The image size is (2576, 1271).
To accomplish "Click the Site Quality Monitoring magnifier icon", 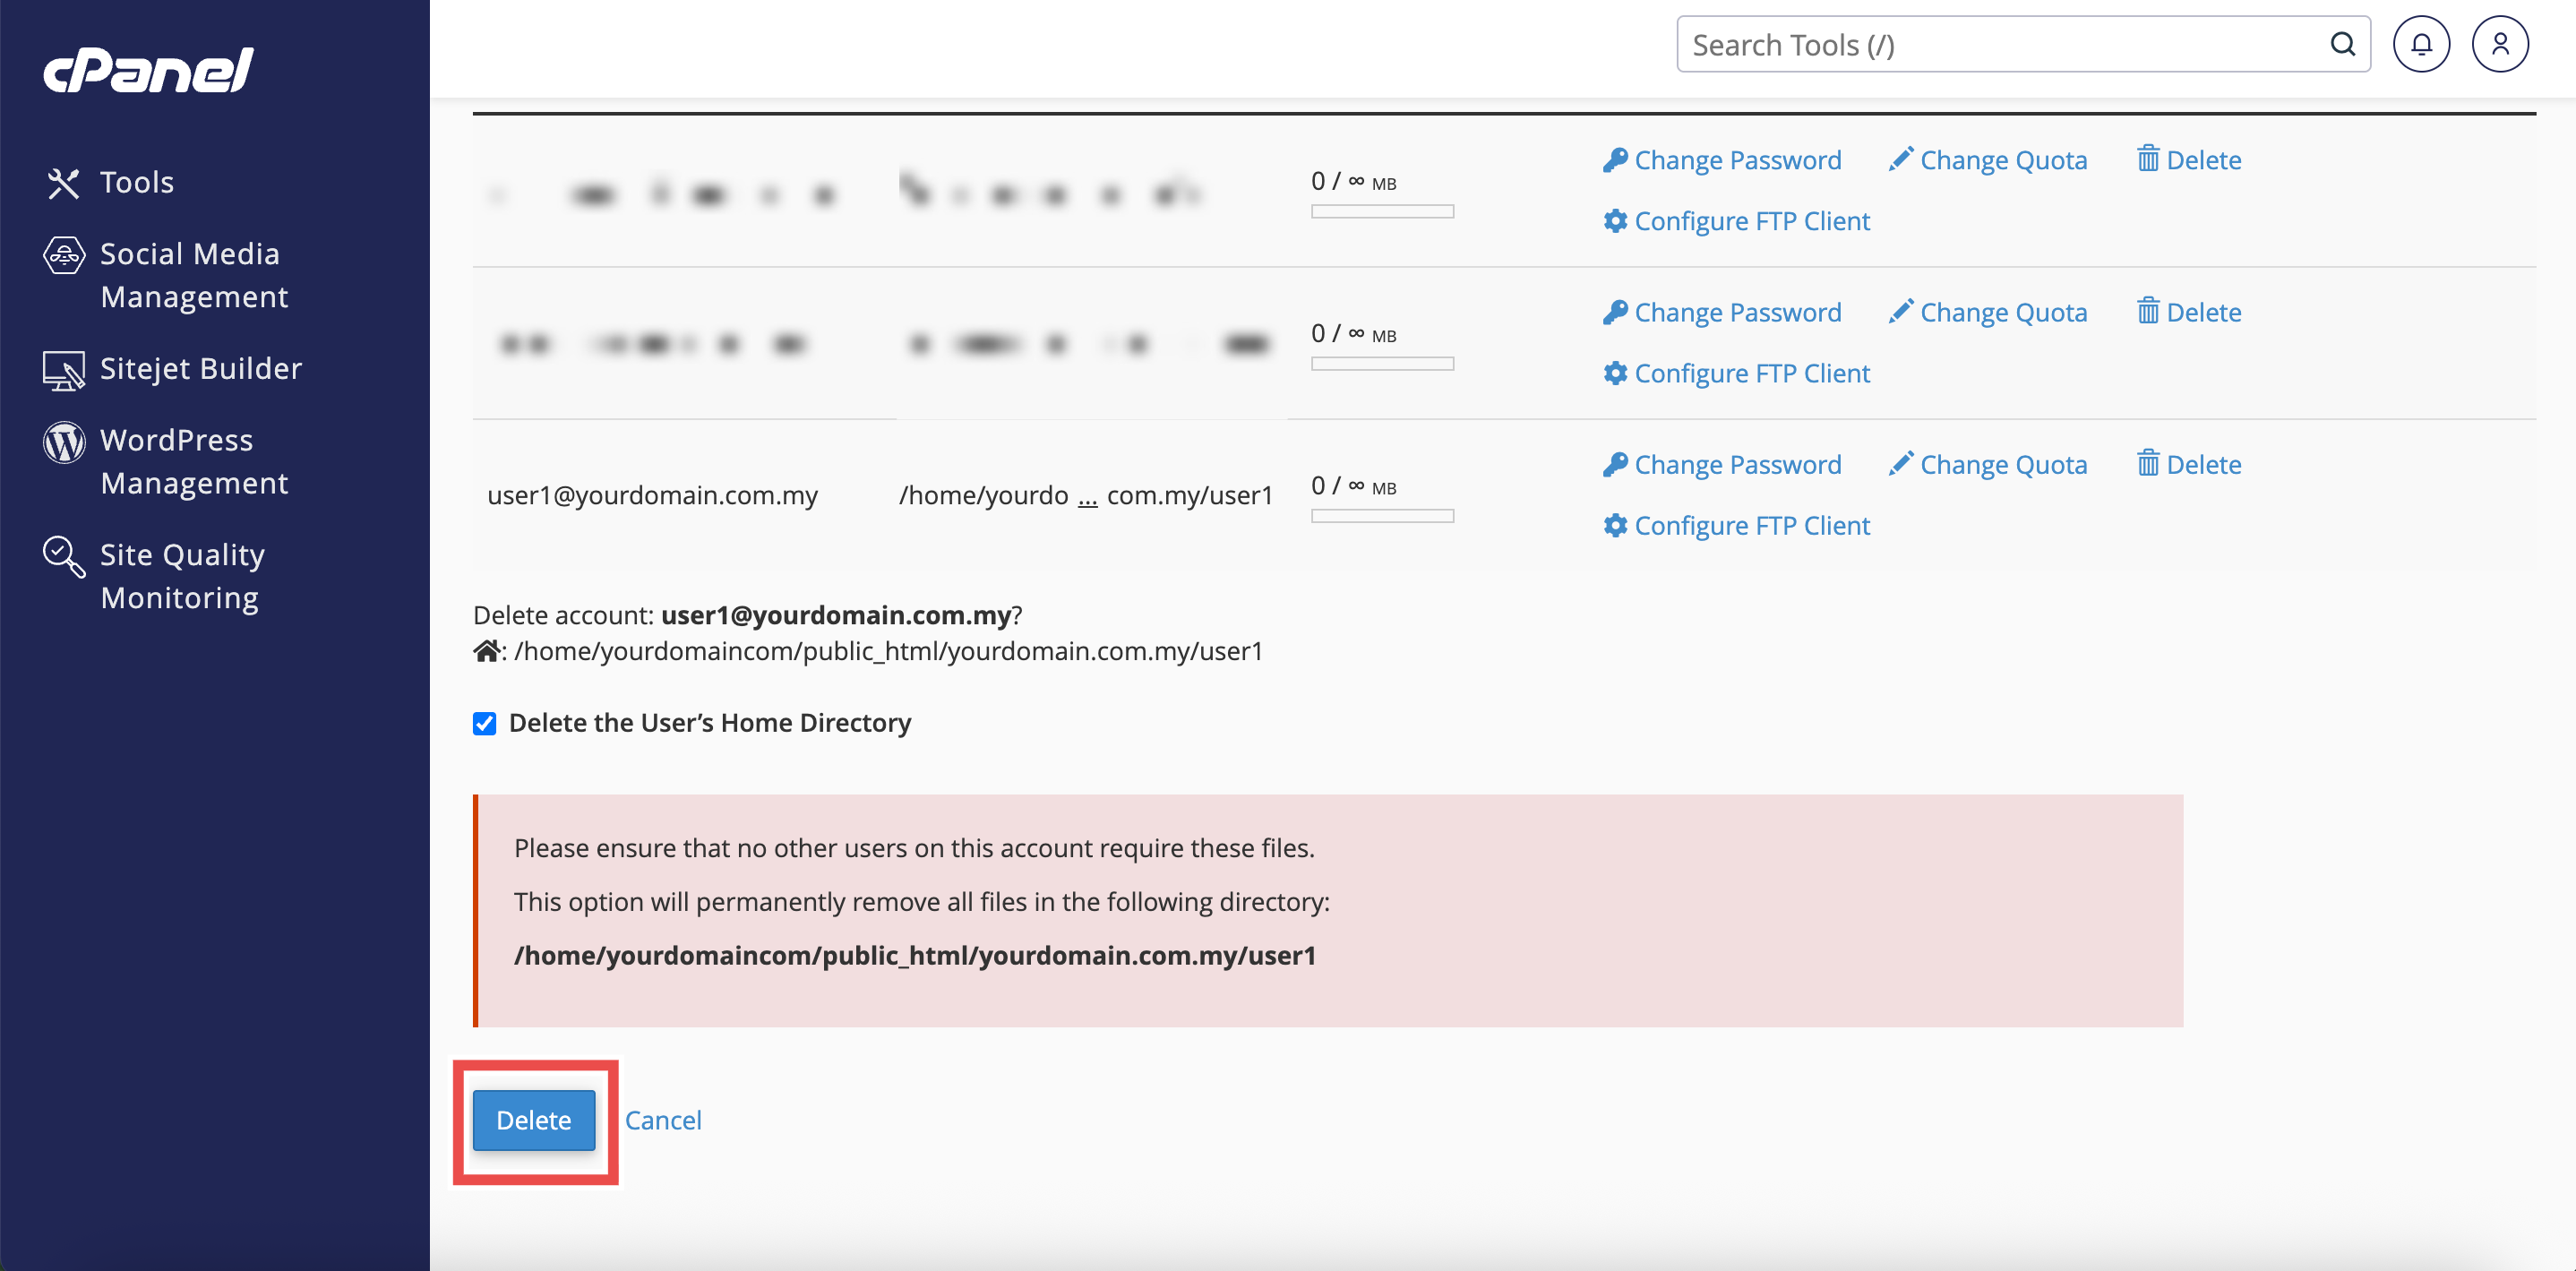I will pyautogui.click(x=63, y=557).
